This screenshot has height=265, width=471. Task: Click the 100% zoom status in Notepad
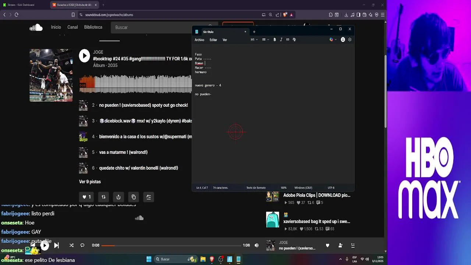tap(284, 188)
